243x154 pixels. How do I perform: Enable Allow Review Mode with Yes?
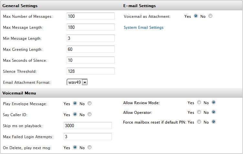coord(199,102)
